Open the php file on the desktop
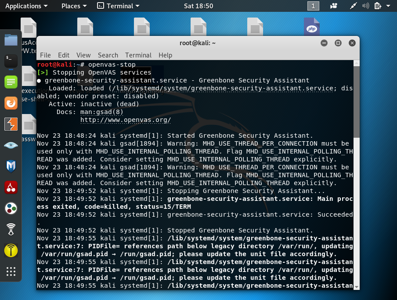Viewport: 397px width, 300px height. coord(312,27)
